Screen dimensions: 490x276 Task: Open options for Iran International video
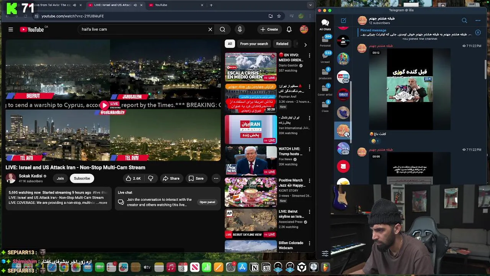click(309, 118)
